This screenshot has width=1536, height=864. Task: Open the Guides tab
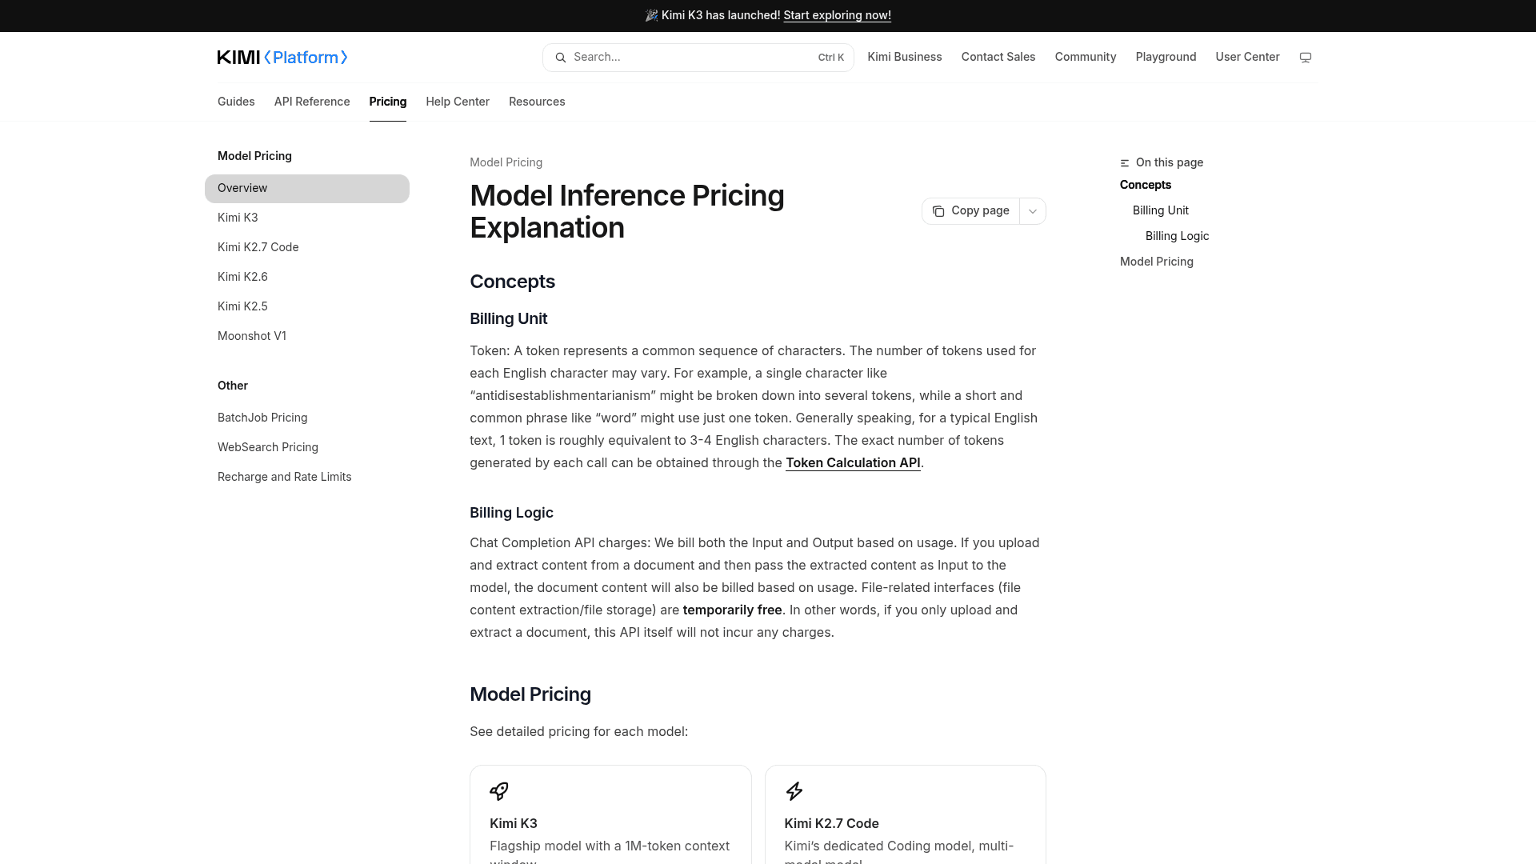click(236, 102)
